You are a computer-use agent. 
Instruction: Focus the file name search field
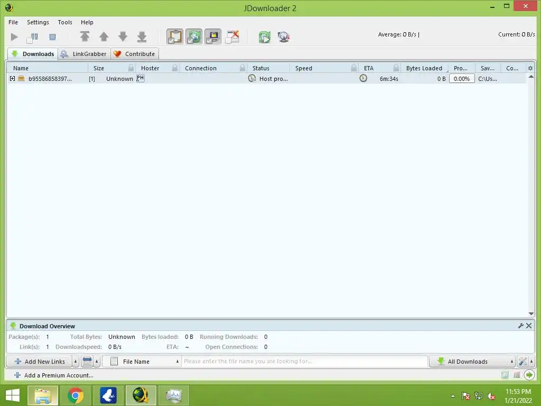tap(304, 362)
